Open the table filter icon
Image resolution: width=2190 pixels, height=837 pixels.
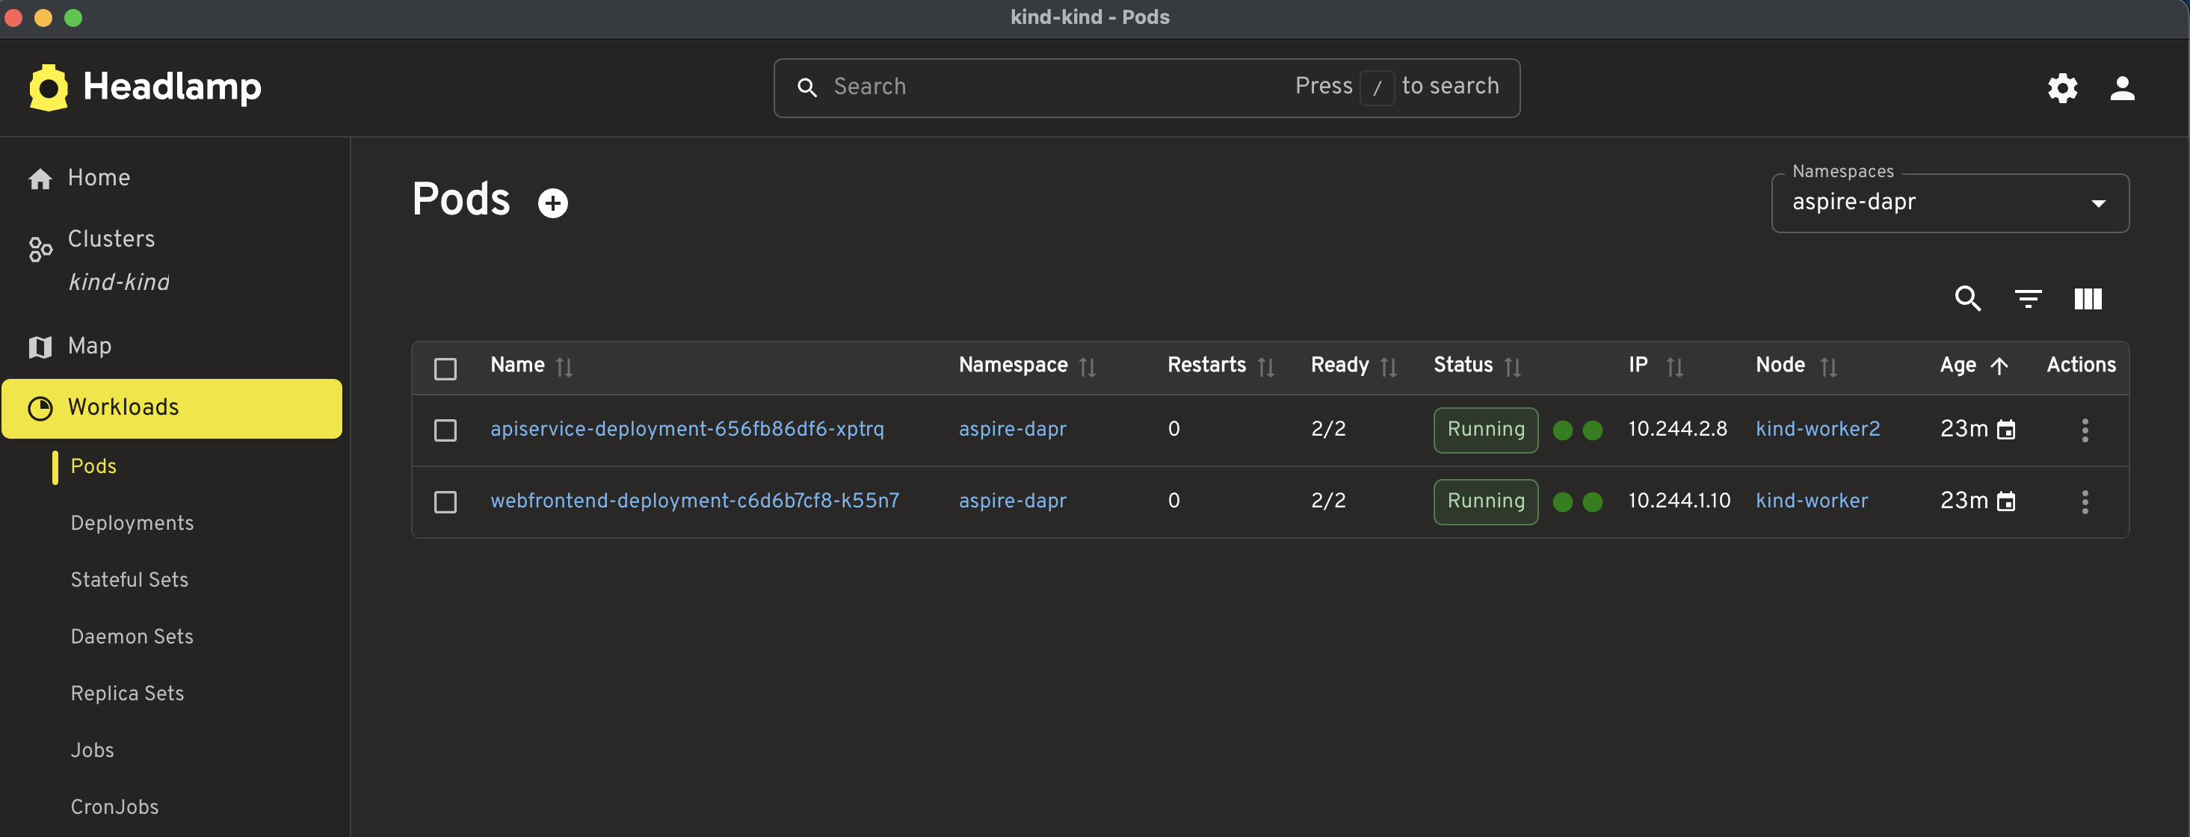click(x=2028, y=298)
